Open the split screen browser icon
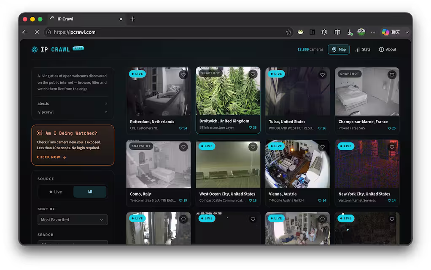The width and height of the screenshot is (431, 270). click(337, 32)
